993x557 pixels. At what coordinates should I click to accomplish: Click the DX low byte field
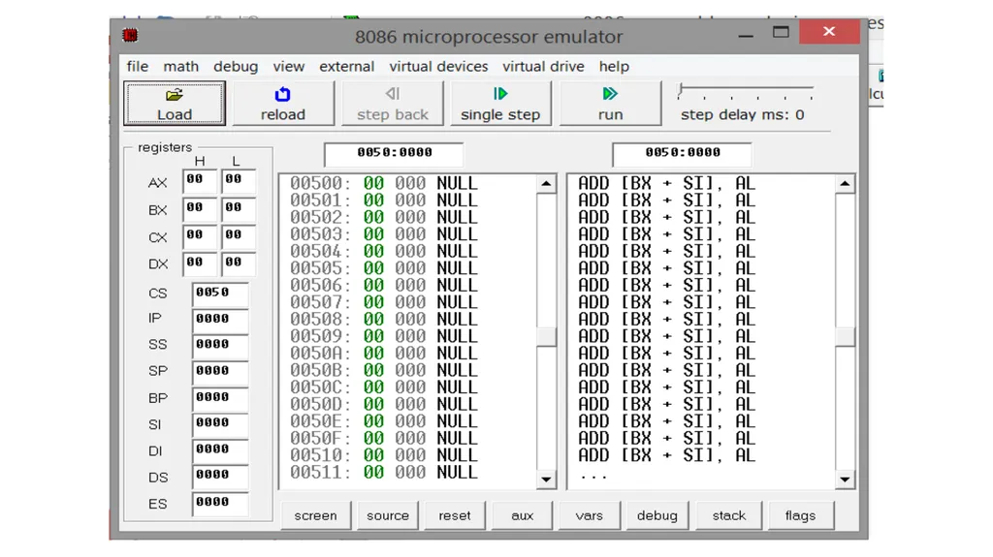[x=239, y=263]
